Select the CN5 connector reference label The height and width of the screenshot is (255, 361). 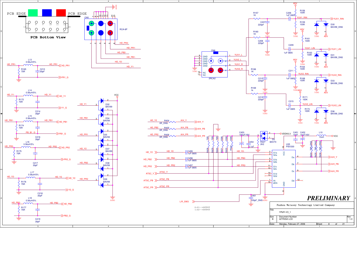(86, 18)
